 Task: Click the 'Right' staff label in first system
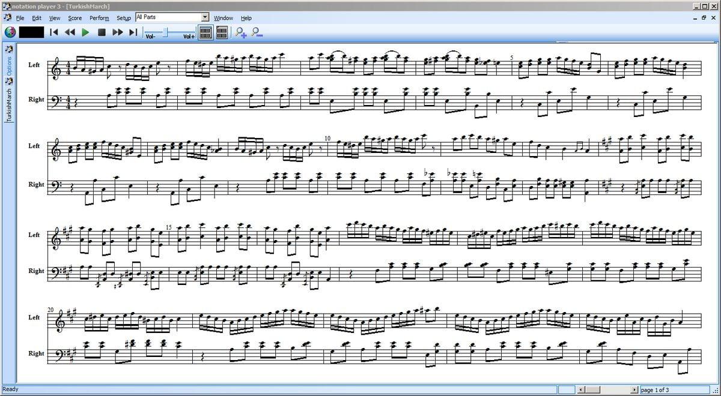coord(36,100)
